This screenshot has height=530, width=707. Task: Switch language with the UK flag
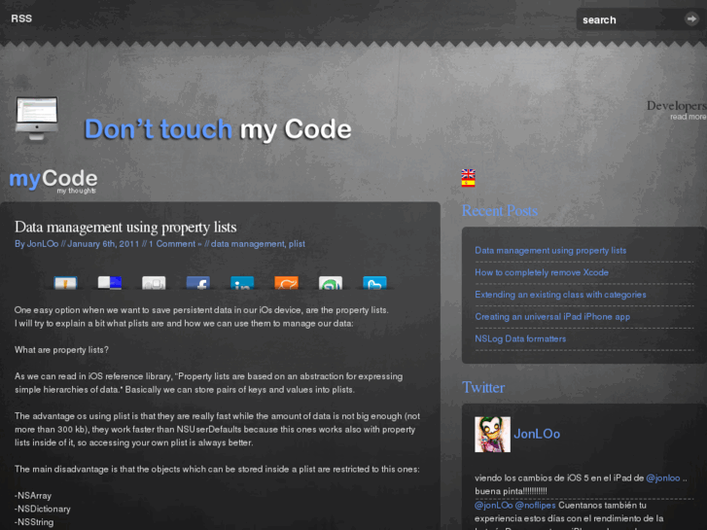(468, 174)
